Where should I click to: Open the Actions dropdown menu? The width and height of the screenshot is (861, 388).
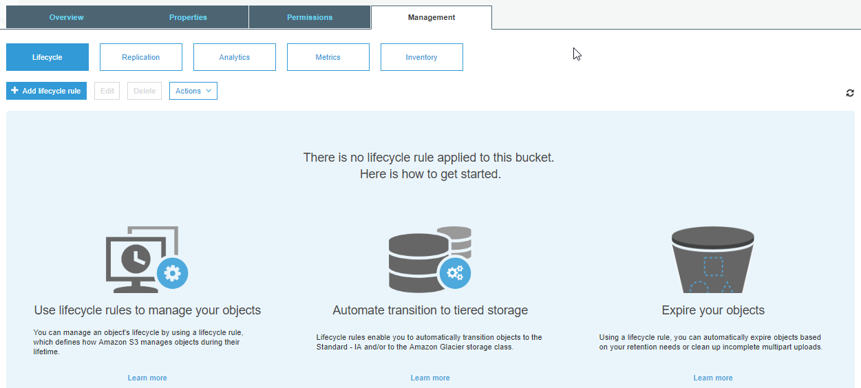193,91
